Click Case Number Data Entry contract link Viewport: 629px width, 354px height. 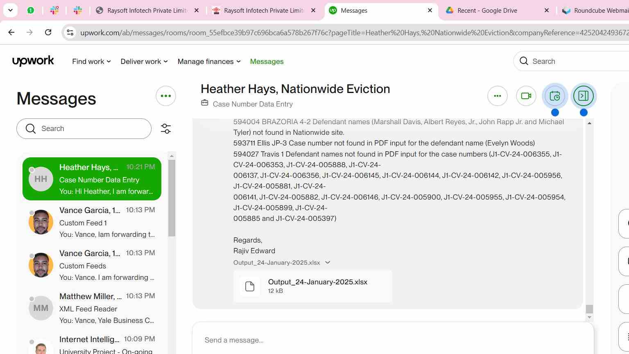[x=253, y=104]
